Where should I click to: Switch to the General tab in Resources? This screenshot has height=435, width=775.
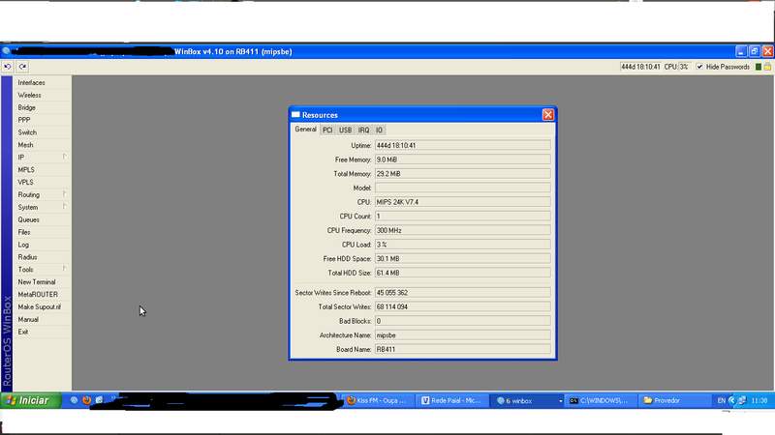(305, 130)
